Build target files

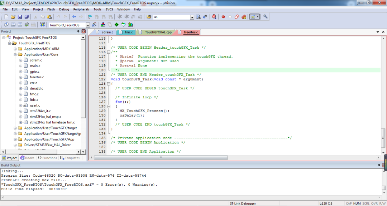(13, 25)
